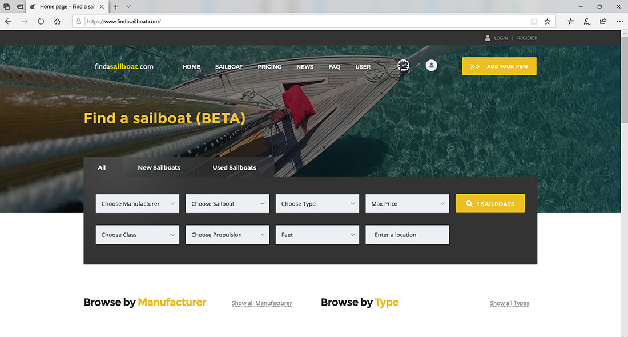Open a new tab with plus icon
Screen dimensions: 628x337
point(115,6)
